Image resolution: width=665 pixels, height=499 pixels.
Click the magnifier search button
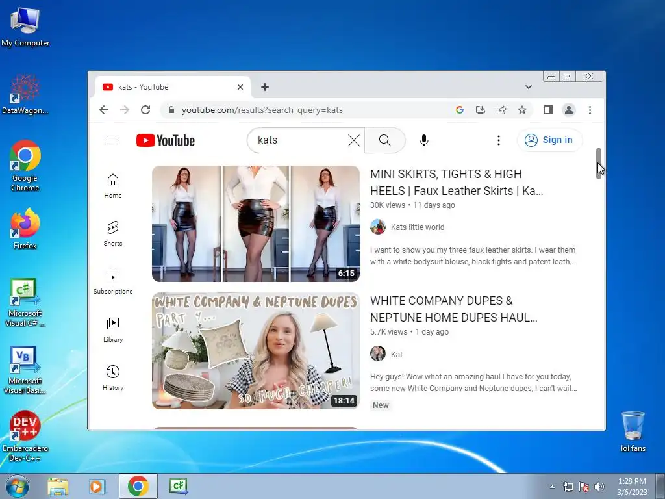384,140
